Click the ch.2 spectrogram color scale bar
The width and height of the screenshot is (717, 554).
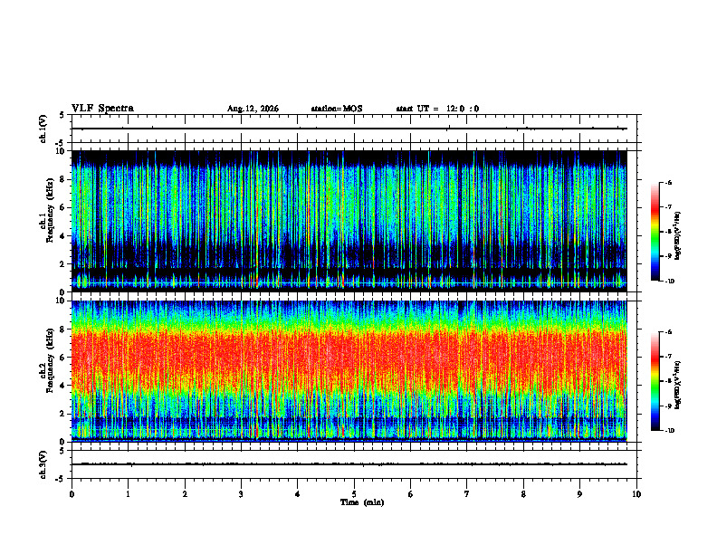point(655,381)
